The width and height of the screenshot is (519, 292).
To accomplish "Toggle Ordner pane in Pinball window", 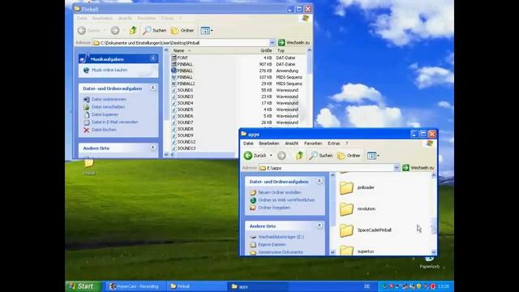I will [x=182, y=31].
